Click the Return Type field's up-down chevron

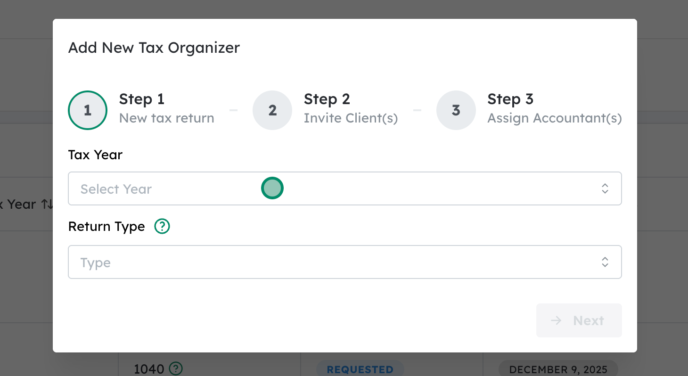tap(605, 262)
